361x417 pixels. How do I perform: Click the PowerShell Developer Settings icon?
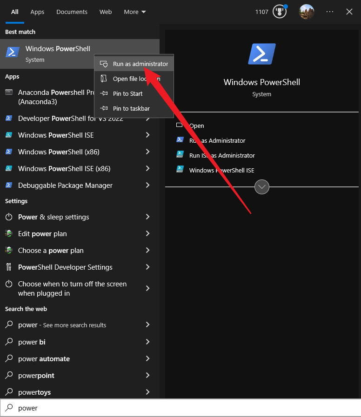(x=9, y=267)
